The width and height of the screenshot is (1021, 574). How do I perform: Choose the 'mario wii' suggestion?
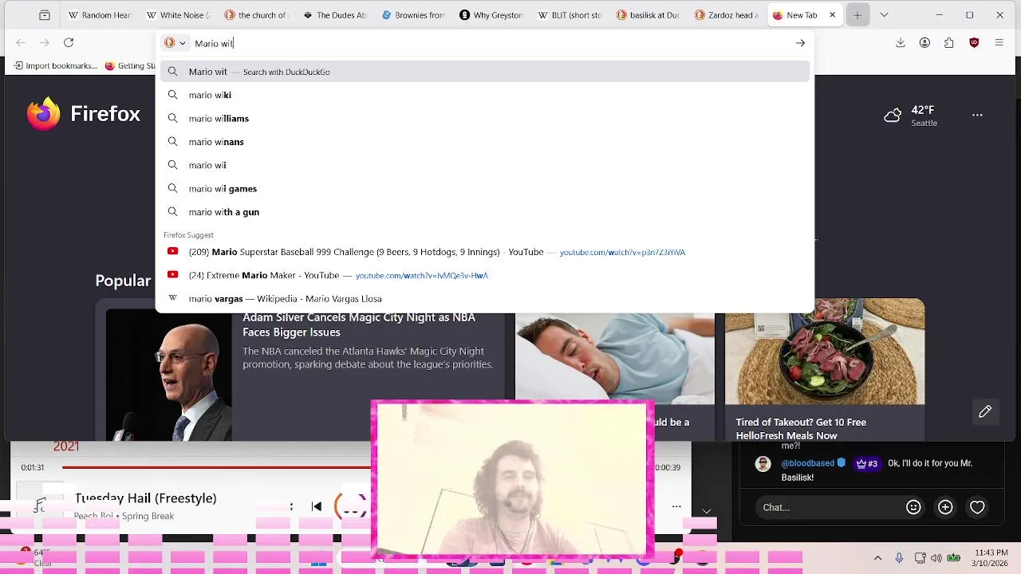[x=485, y=165]
